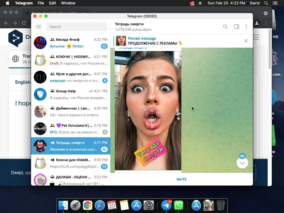Image resolution: width=284 pixels, height=213 pixels.
Task: Open the Pet SimulatorX chat
Action: [x=71, y=129]
